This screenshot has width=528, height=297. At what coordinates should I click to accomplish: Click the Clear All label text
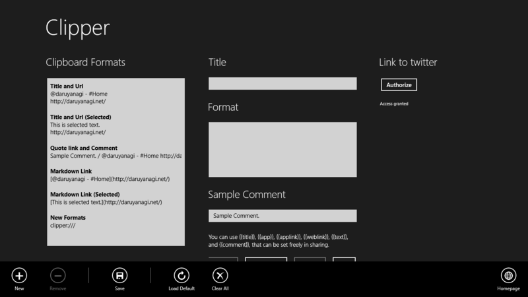click(220, 288)
